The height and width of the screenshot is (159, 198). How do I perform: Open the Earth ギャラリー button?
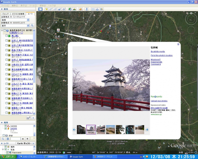pos(26,143)
